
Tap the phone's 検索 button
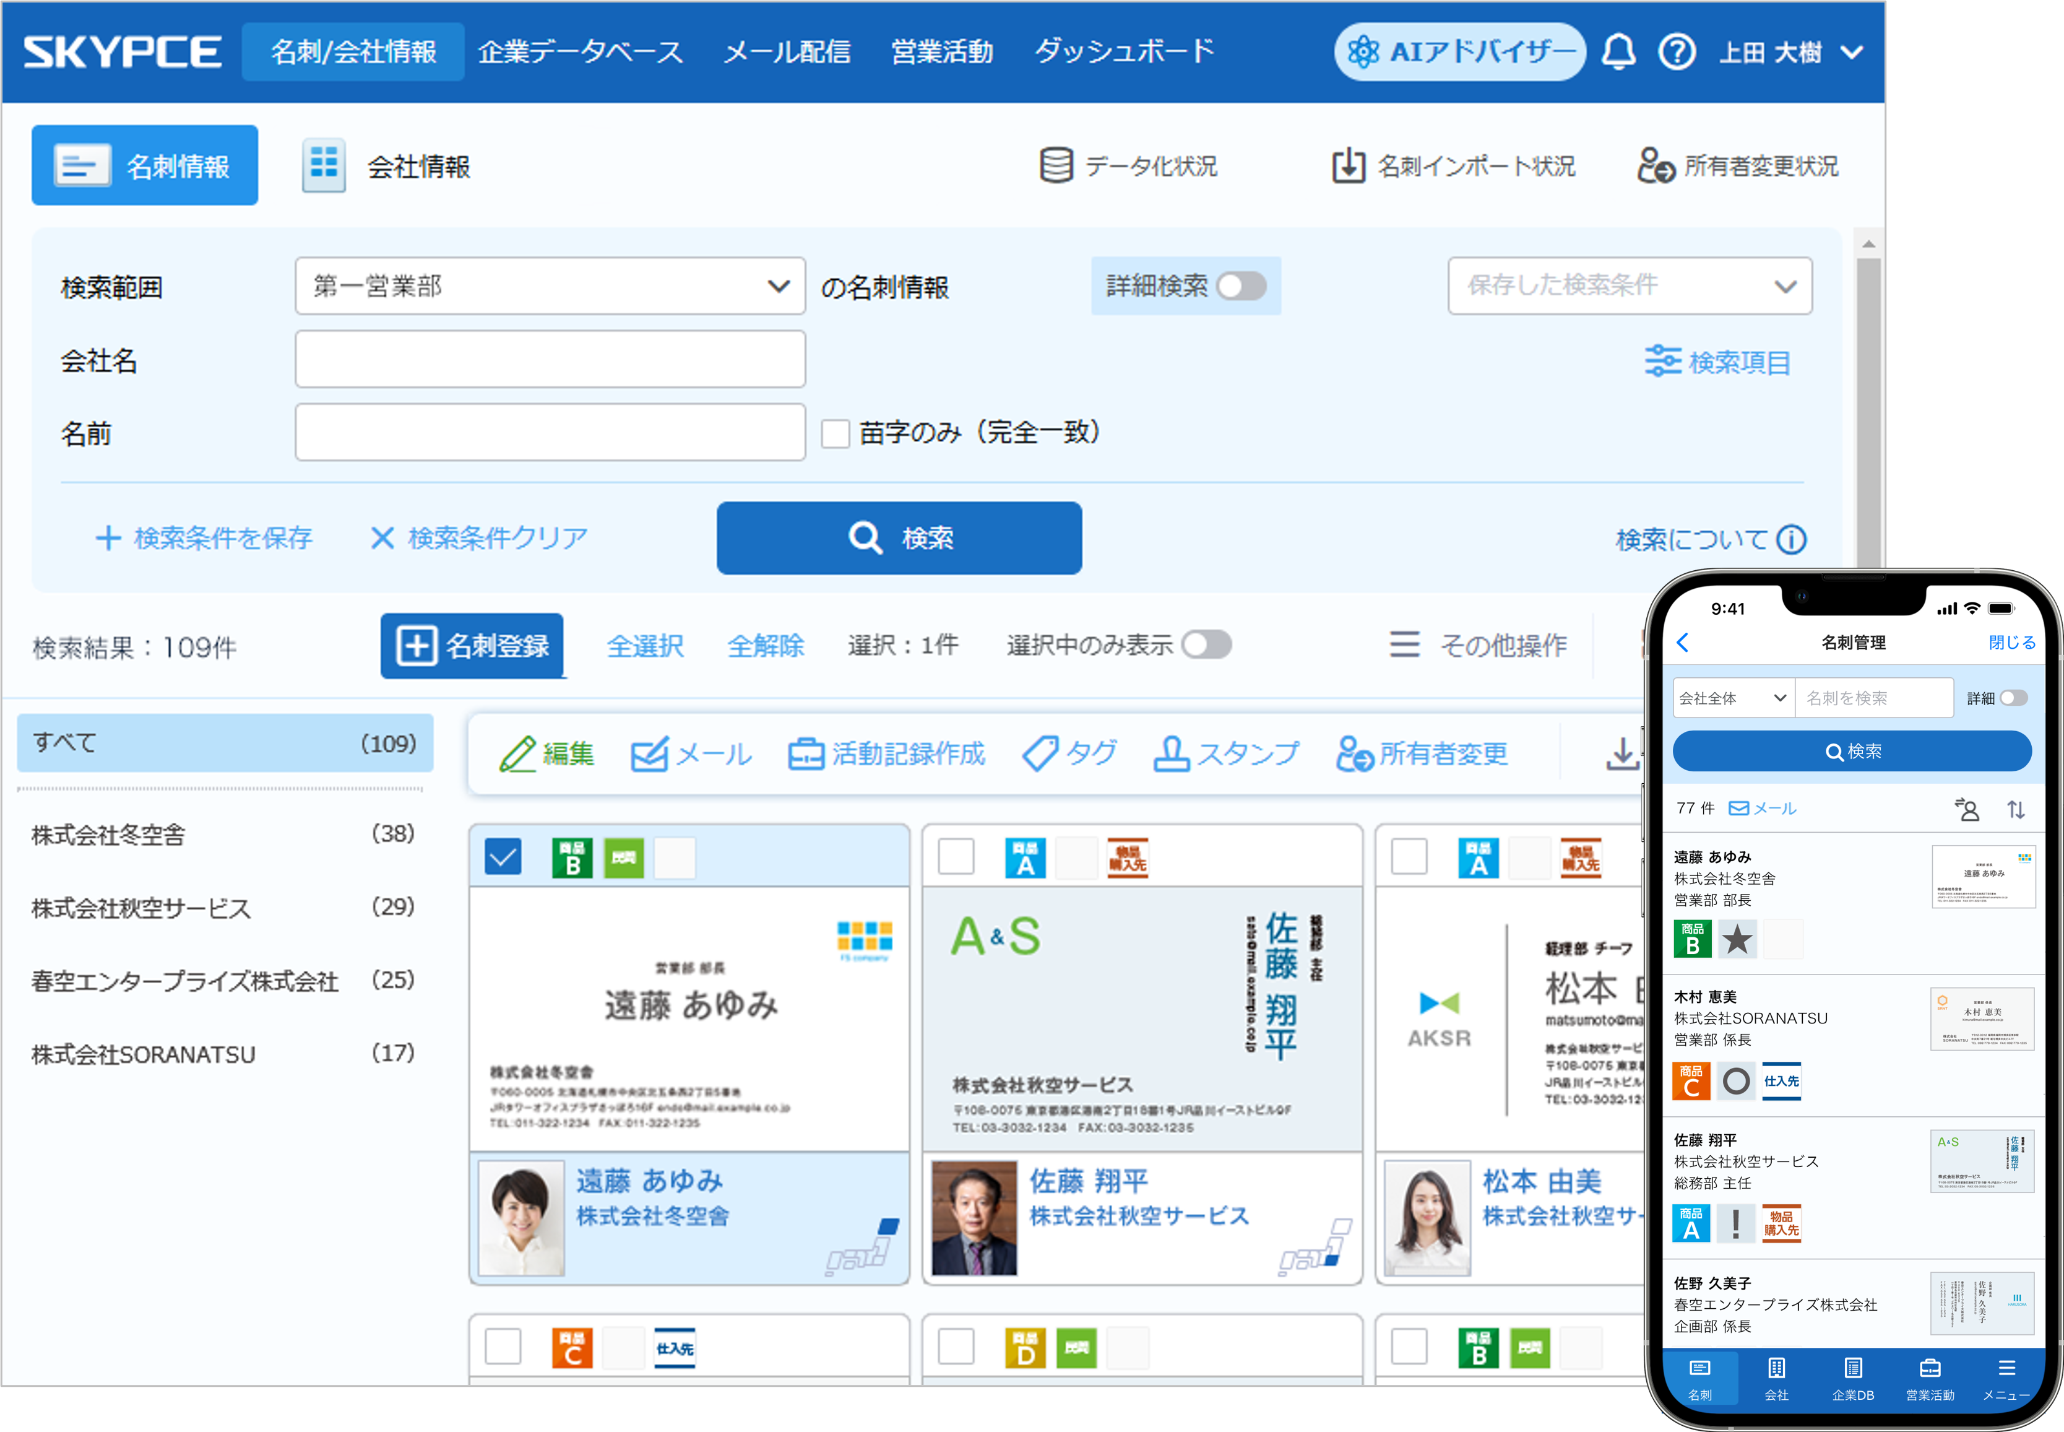pyautogui.click(x=1852, y=752)
